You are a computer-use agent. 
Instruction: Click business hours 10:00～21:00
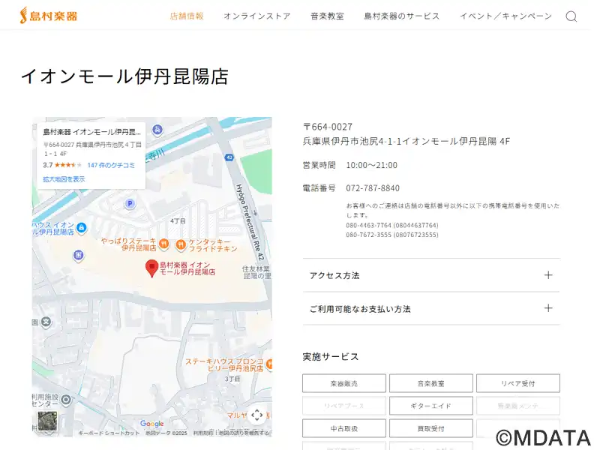(371, 165)
